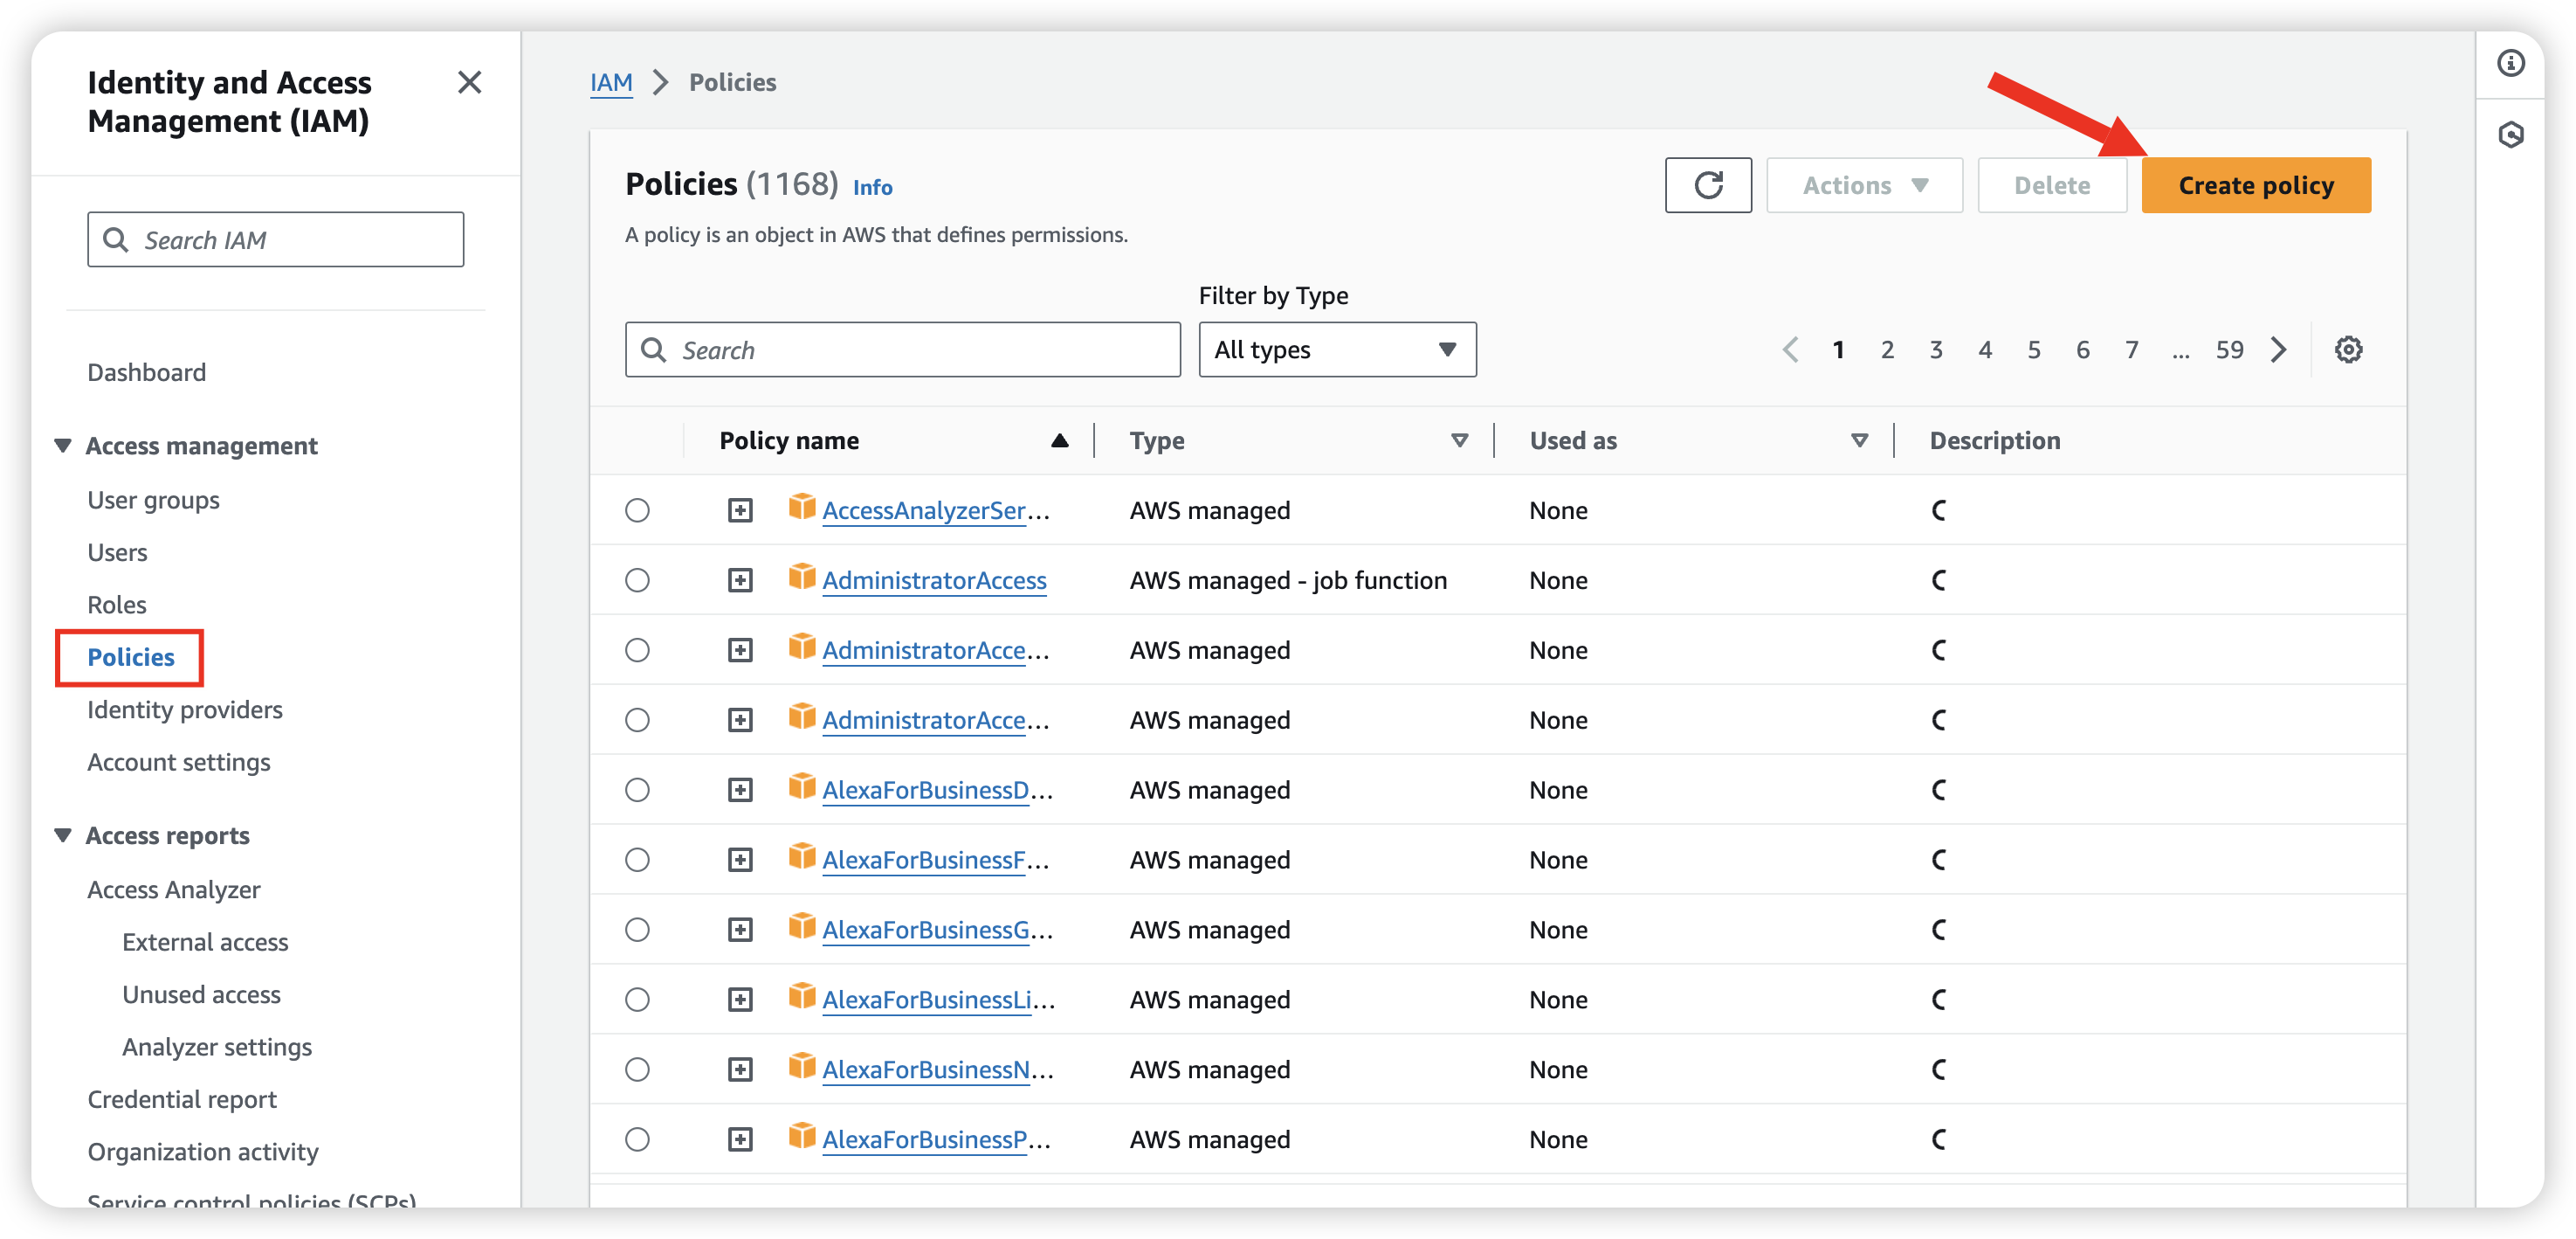Click the magnifier icon in Search IAM
The width and height of the screenshot is (2576, 1239).
116,240
